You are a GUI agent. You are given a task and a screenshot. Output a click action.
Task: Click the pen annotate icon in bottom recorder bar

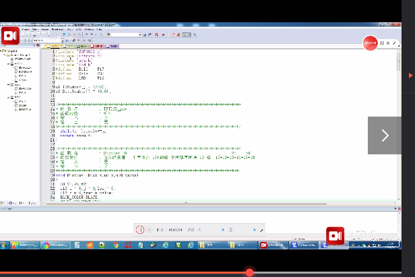261,230
